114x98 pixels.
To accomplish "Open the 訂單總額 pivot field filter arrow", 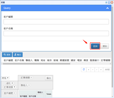I will pos(31,78).
